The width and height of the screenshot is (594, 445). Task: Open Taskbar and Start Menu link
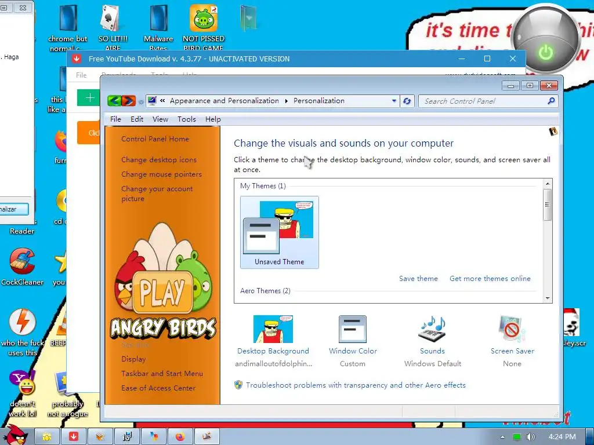pos(162,374)
